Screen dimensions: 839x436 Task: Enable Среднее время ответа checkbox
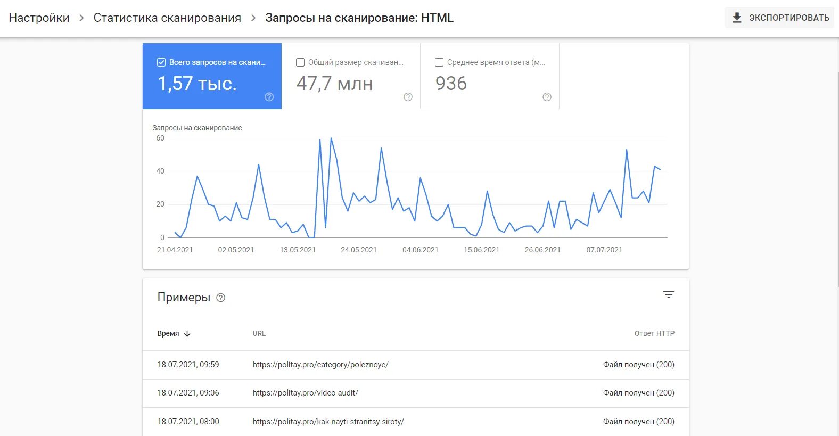coord(439,62)
